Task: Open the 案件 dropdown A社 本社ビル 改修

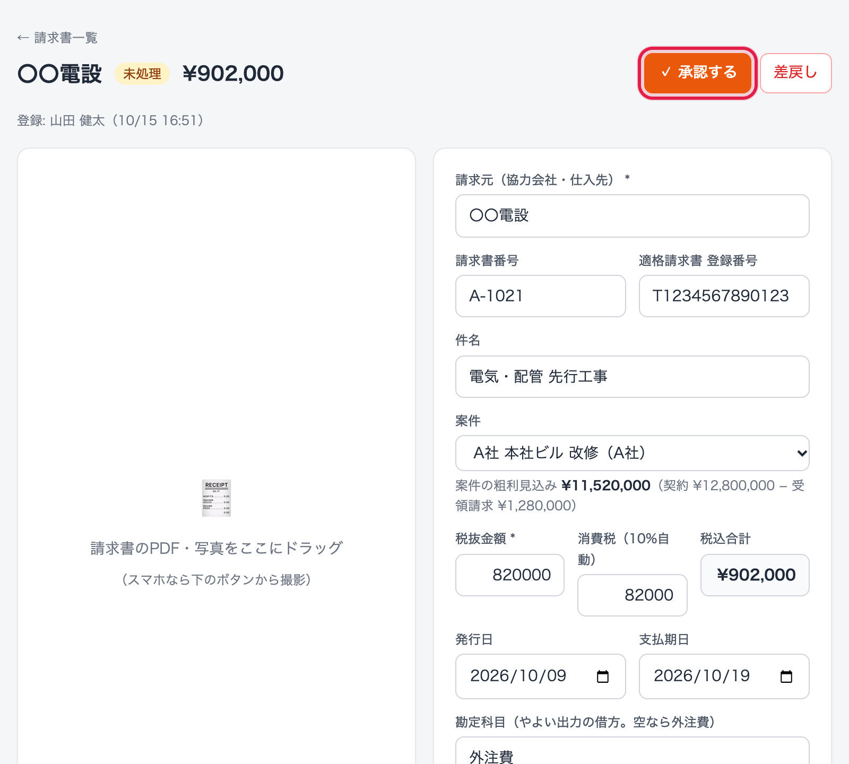Action: tap(632, 453)
